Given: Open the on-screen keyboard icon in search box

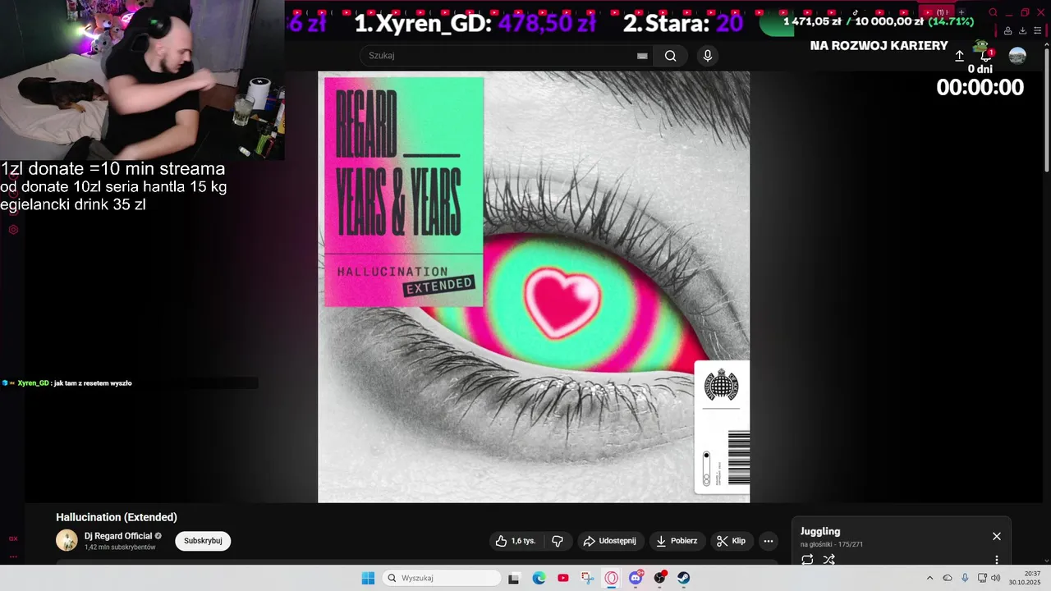Looking at the screenshot, I should pos(642,56).
